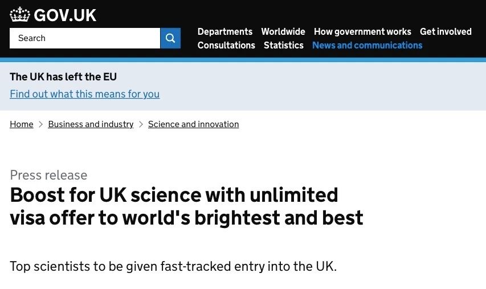Open the Consultations navigation link
This screenshot has height=289, width=486.
pos(226,46)
